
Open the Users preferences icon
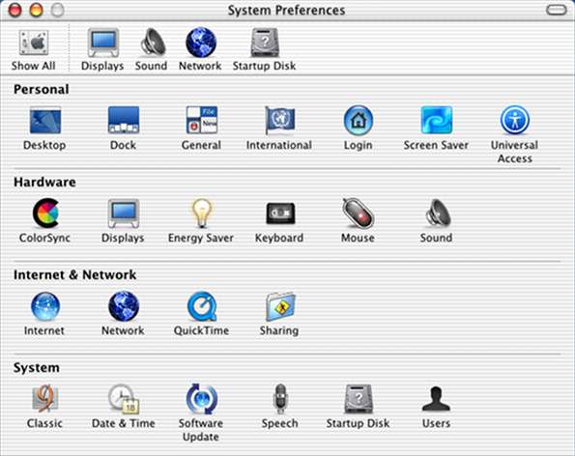[436, 399]
